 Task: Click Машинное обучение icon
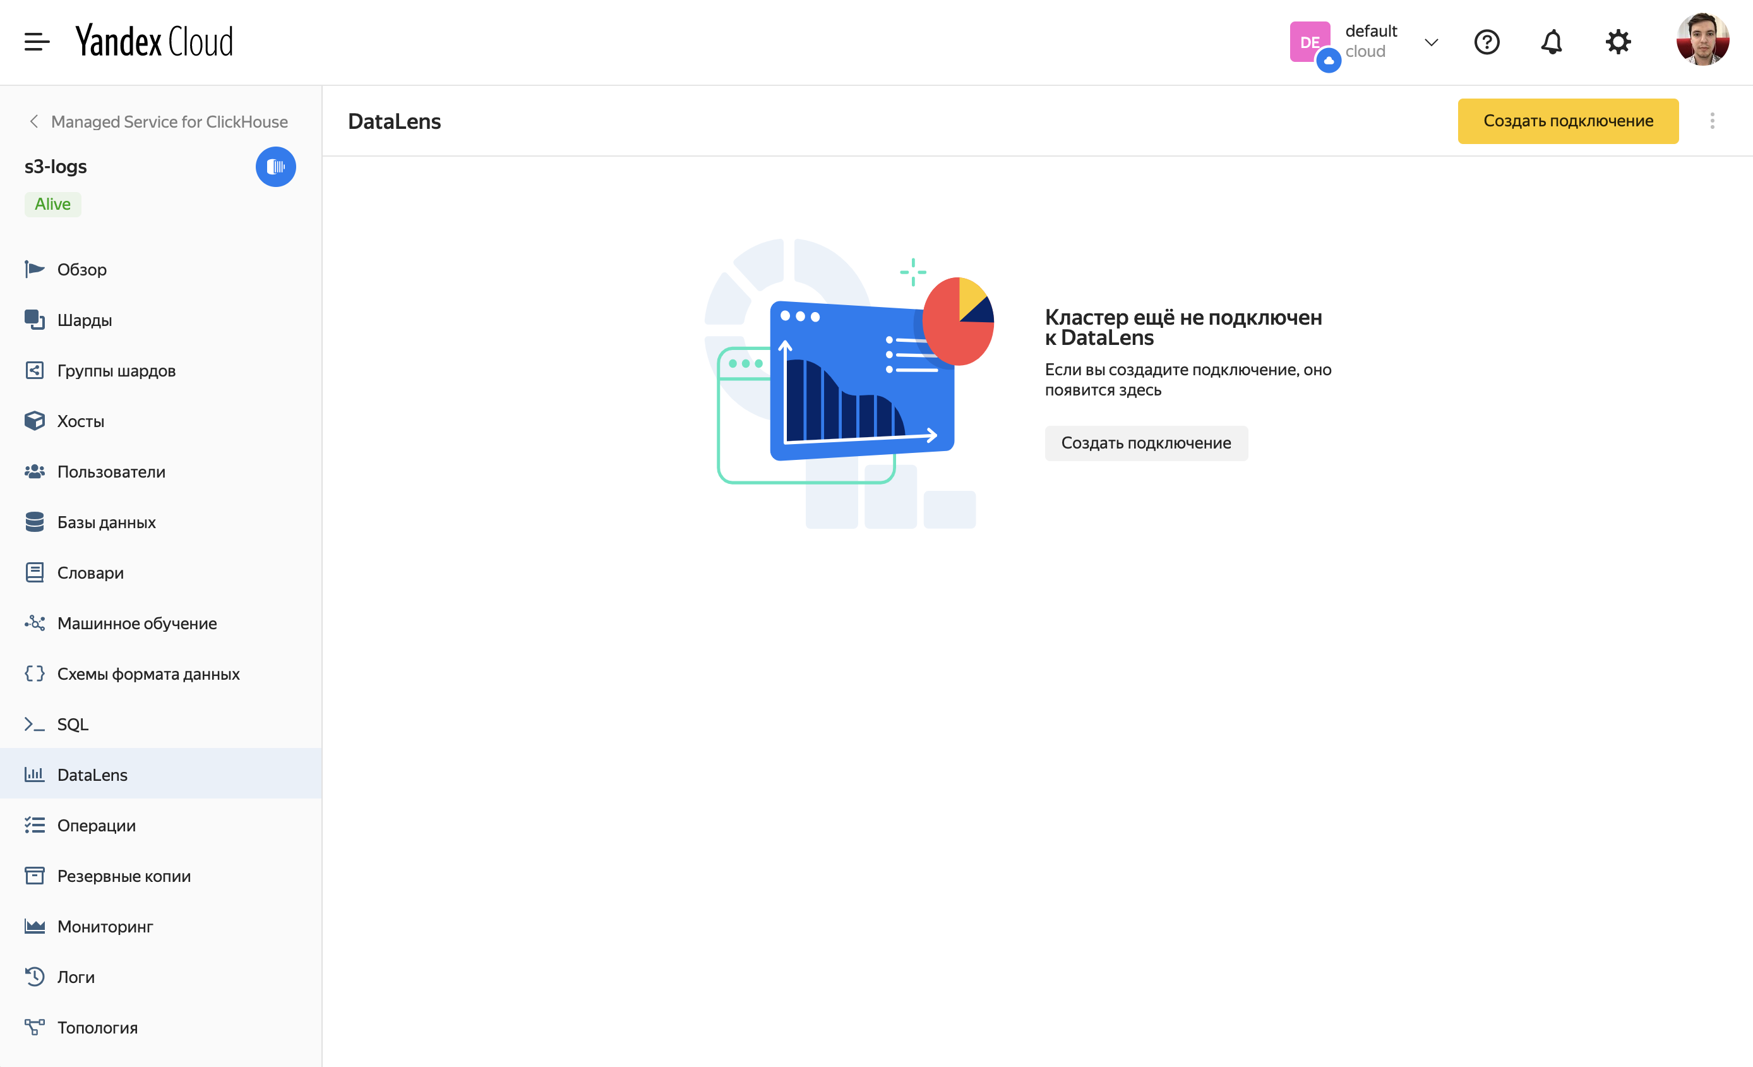tap(34, 624)
